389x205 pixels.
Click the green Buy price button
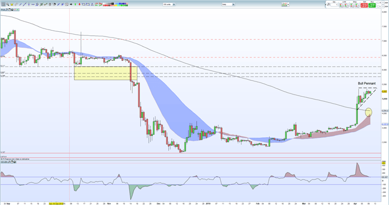(x=372, y=5)
